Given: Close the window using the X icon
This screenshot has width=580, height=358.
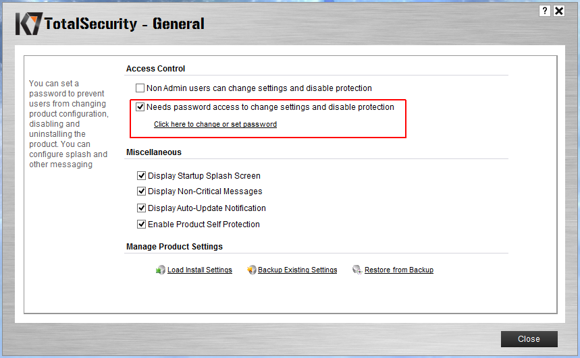Looking at the screenshot, I should 559,11.
